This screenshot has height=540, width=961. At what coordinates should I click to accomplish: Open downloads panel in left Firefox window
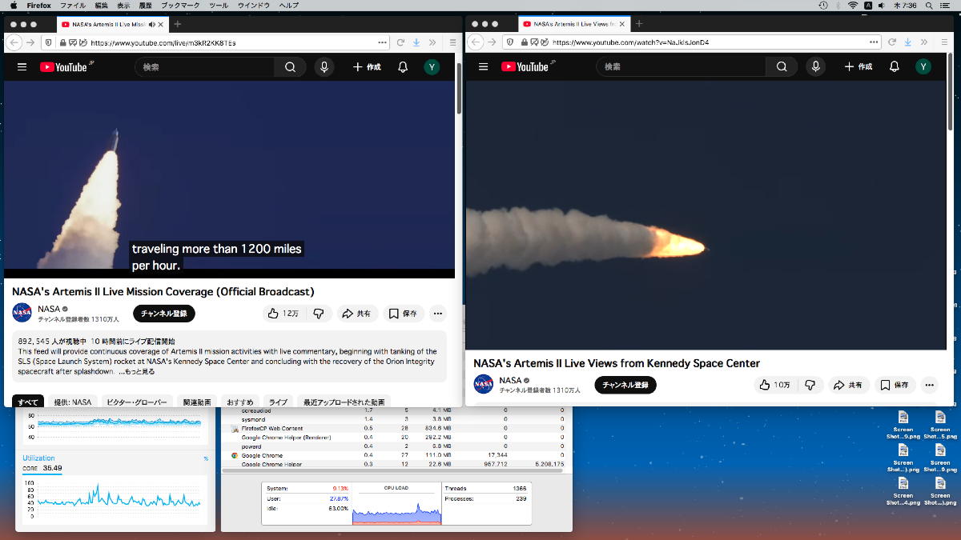(416, 42)
